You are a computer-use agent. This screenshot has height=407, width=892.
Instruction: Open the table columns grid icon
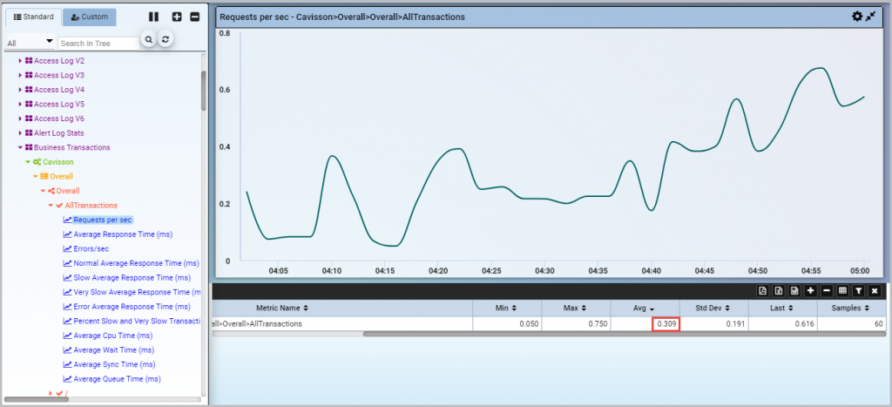click(x=842, y=291)
